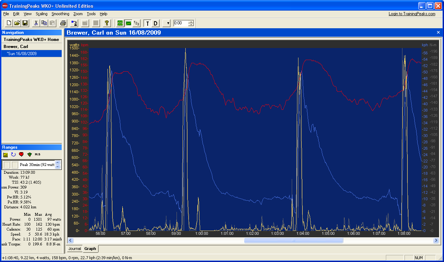
Task: Click the disabled grey folder toolbar icon
Action: [x=85, y=23]
